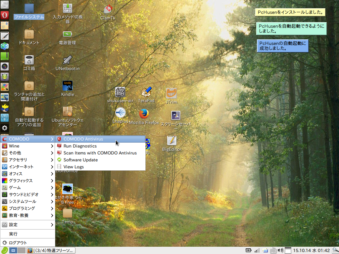Click the (3/4)特選フリーソ... taskbar window button

pyautogui.click(x=51, y=251)
